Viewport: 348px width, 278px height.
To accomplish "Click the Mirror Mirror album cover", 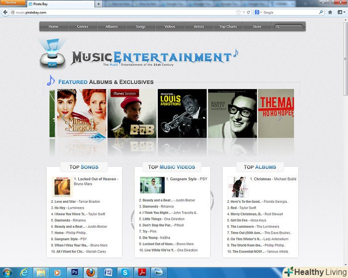I will point(82,113).
